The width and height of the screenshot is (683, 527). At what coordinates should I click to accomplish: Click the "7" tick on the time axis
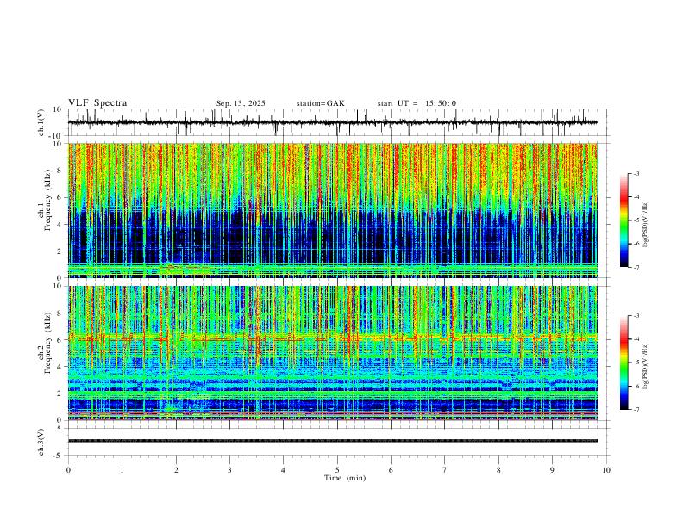[445, 470]
